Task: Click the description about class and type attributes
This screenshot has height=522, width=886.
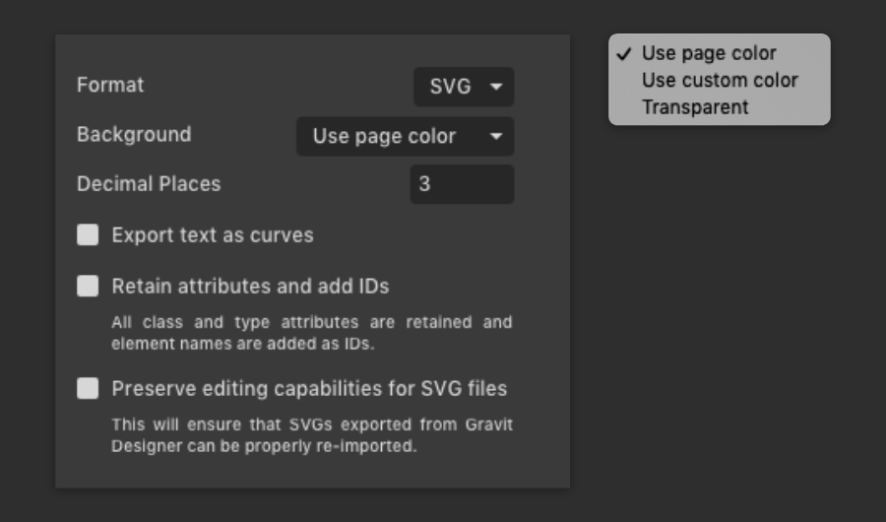Action: (x=311, y=333)
